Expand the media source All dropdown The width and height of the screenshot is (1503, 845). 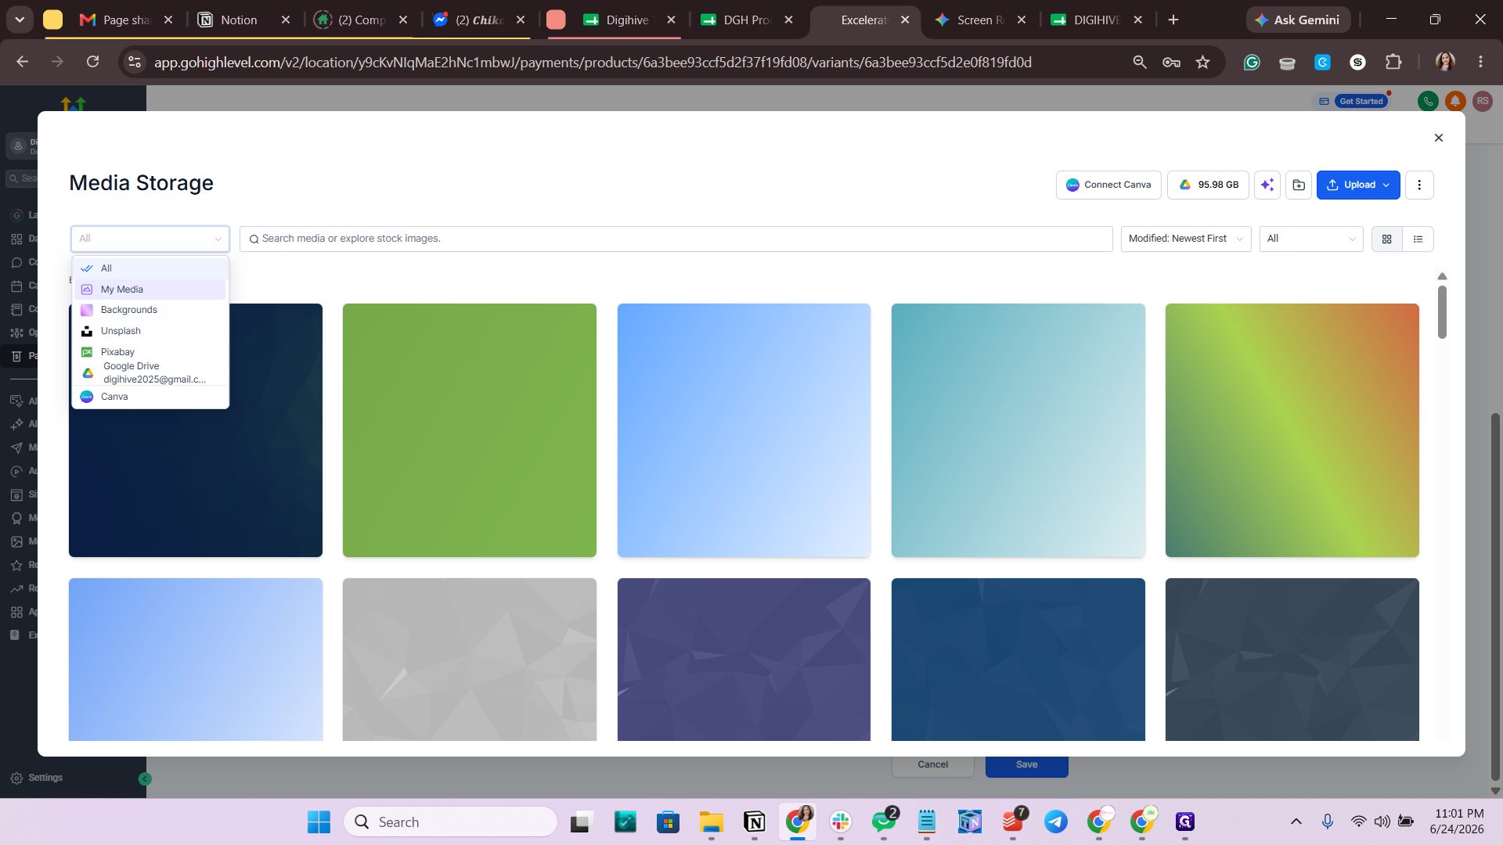(x=150, y=239)
